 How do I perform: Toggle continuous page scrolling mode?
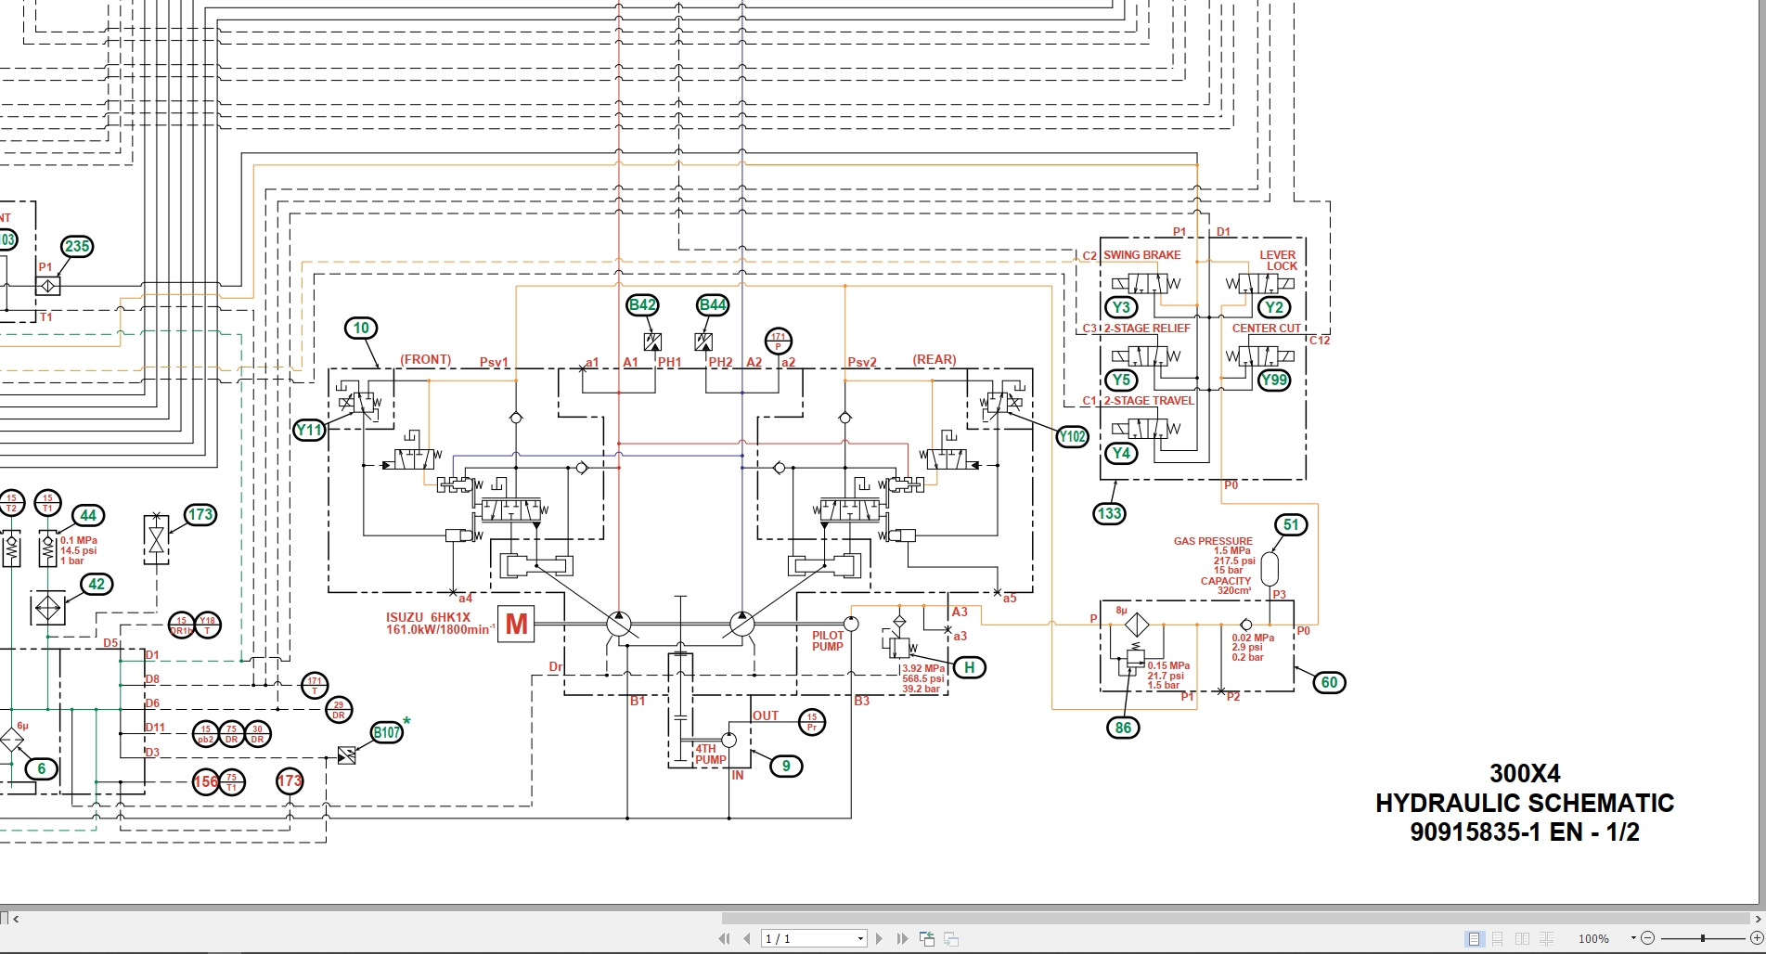tap(1498, 938)
